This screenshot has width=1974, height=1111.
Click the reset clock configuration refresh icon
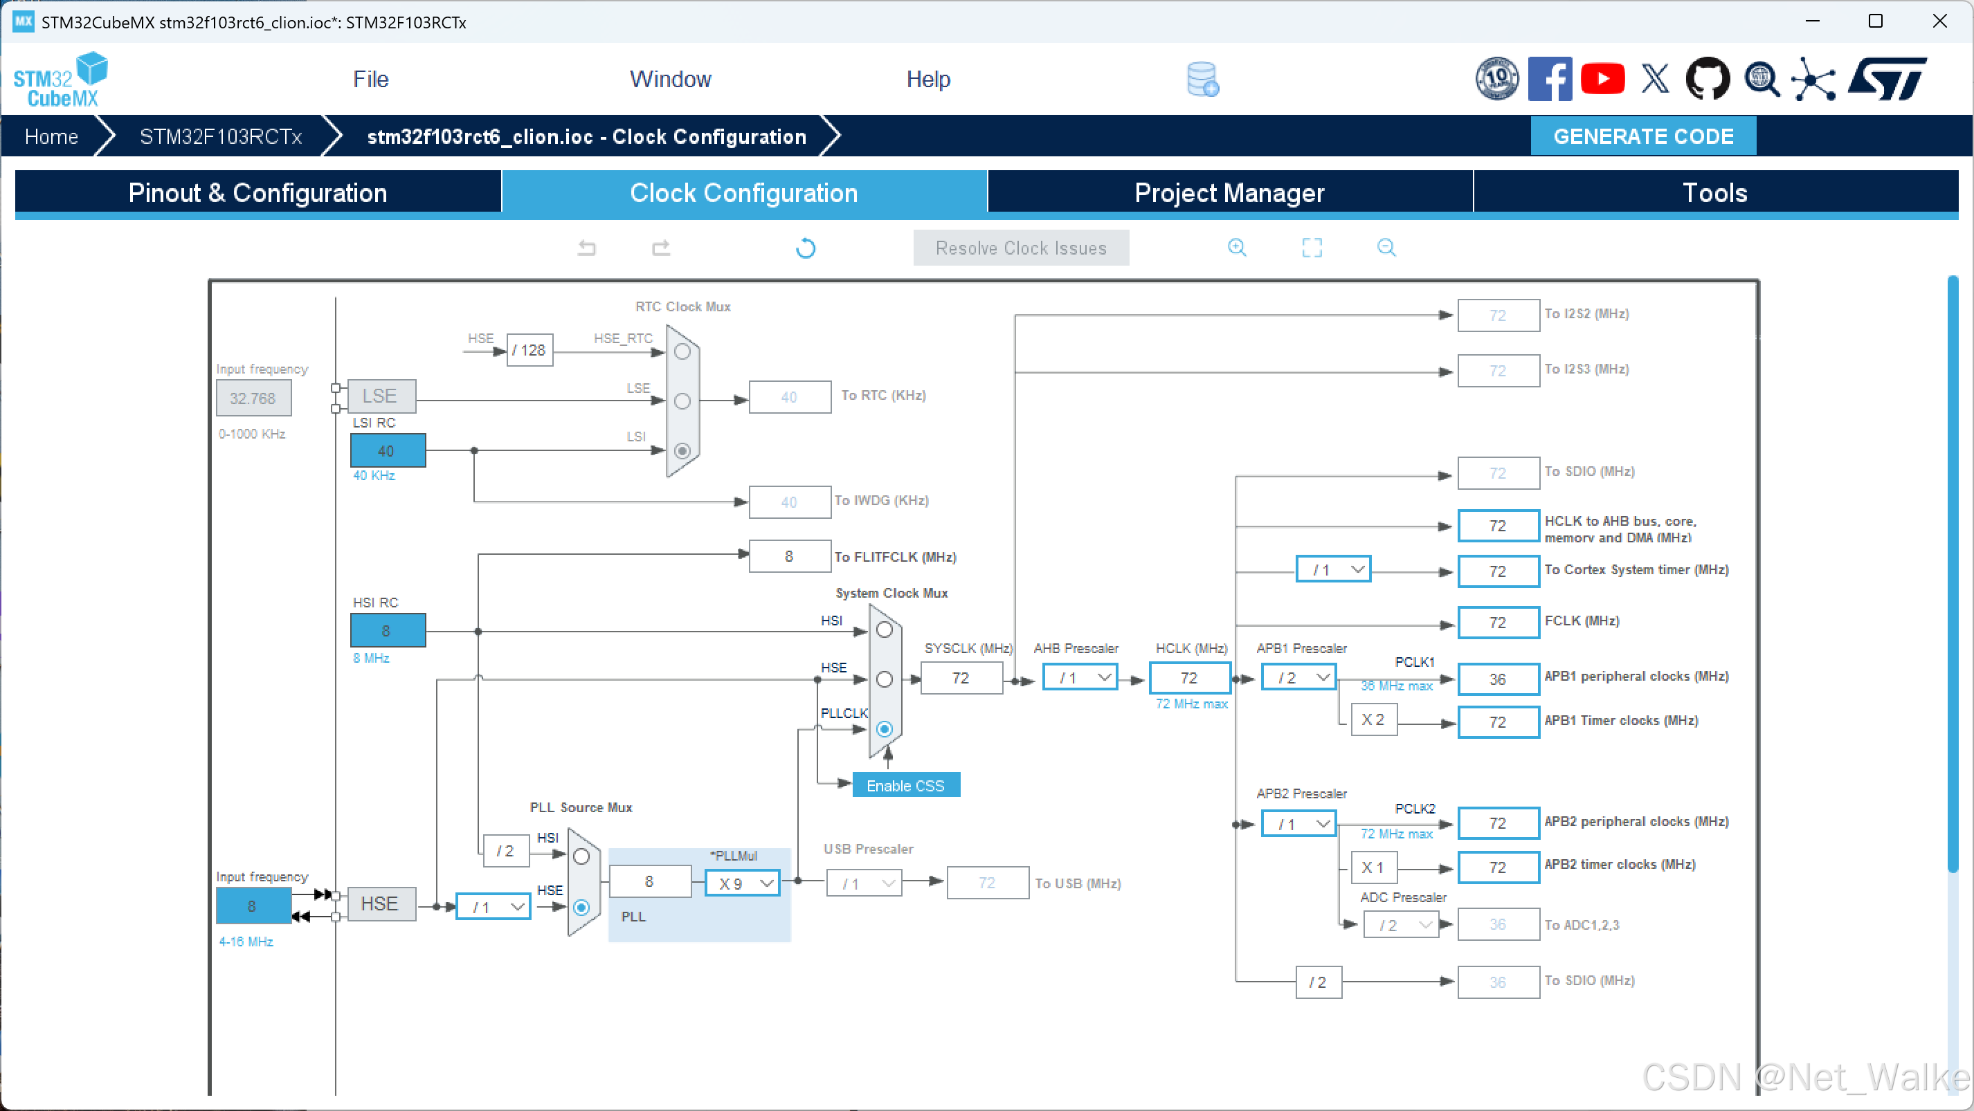[806, 248]
